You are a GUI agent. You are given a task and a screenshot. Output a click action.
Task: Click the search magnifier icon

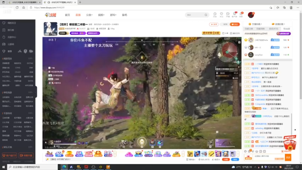click(206, 15)
